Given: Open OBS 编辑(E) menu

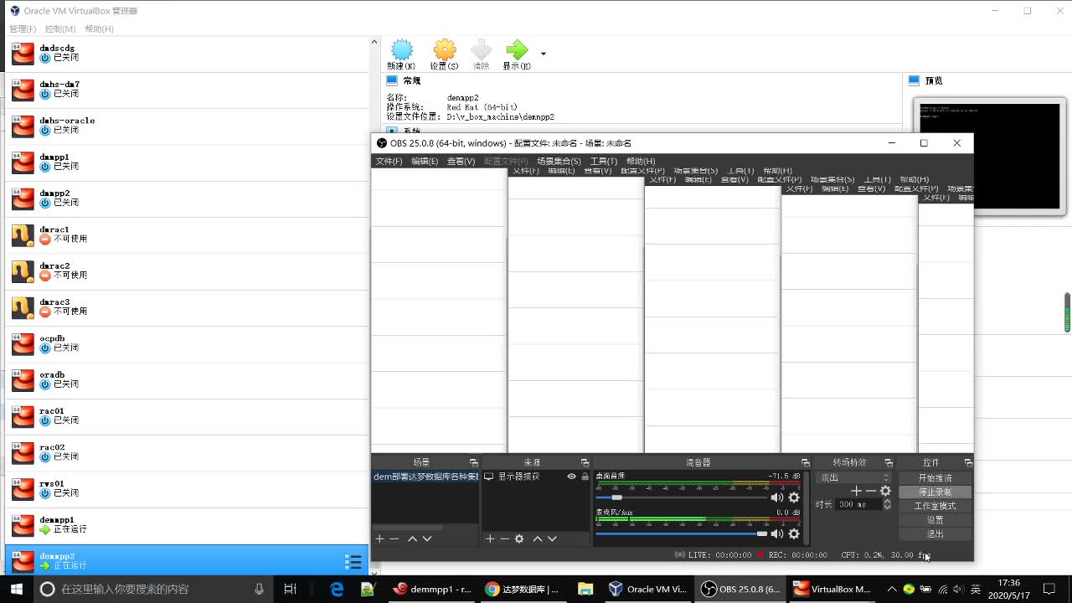Looking at the screenshot, I should [x=425, y=161].
